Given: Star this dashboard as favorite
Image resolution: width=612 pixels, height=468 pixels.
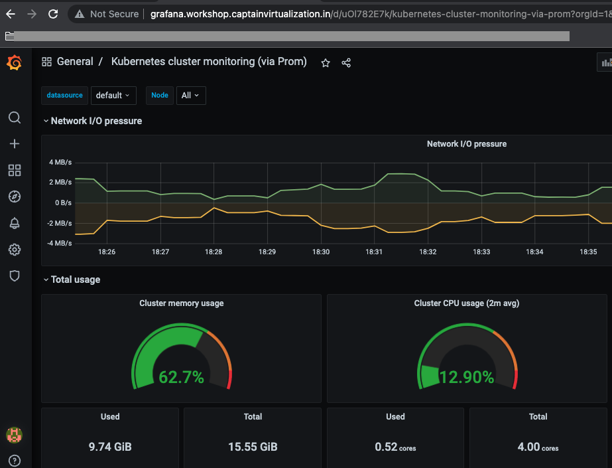Looking at the screenshot, I should click(x=326, y=62).
